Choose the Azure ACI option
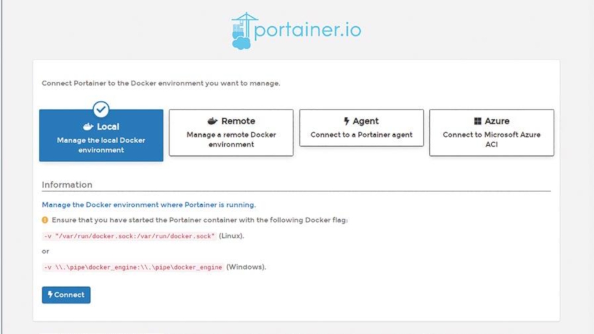 click(491, 132)
